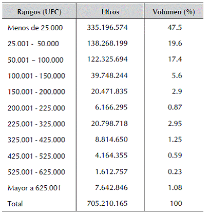Image resolution: width=209 pixels, height=215 pixels.
Task: Select the 425.001 - 525.000 range cell
Action: click(36, 156)
